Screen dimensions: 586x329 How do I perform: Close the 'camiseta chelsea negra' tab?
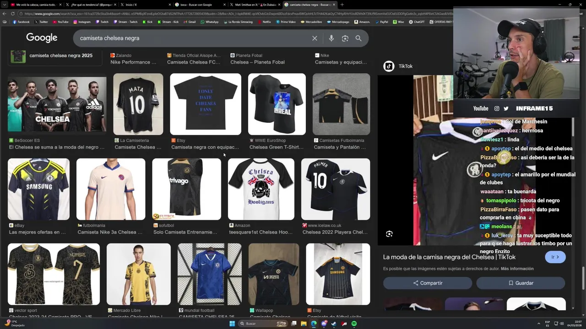coord(334,5)
